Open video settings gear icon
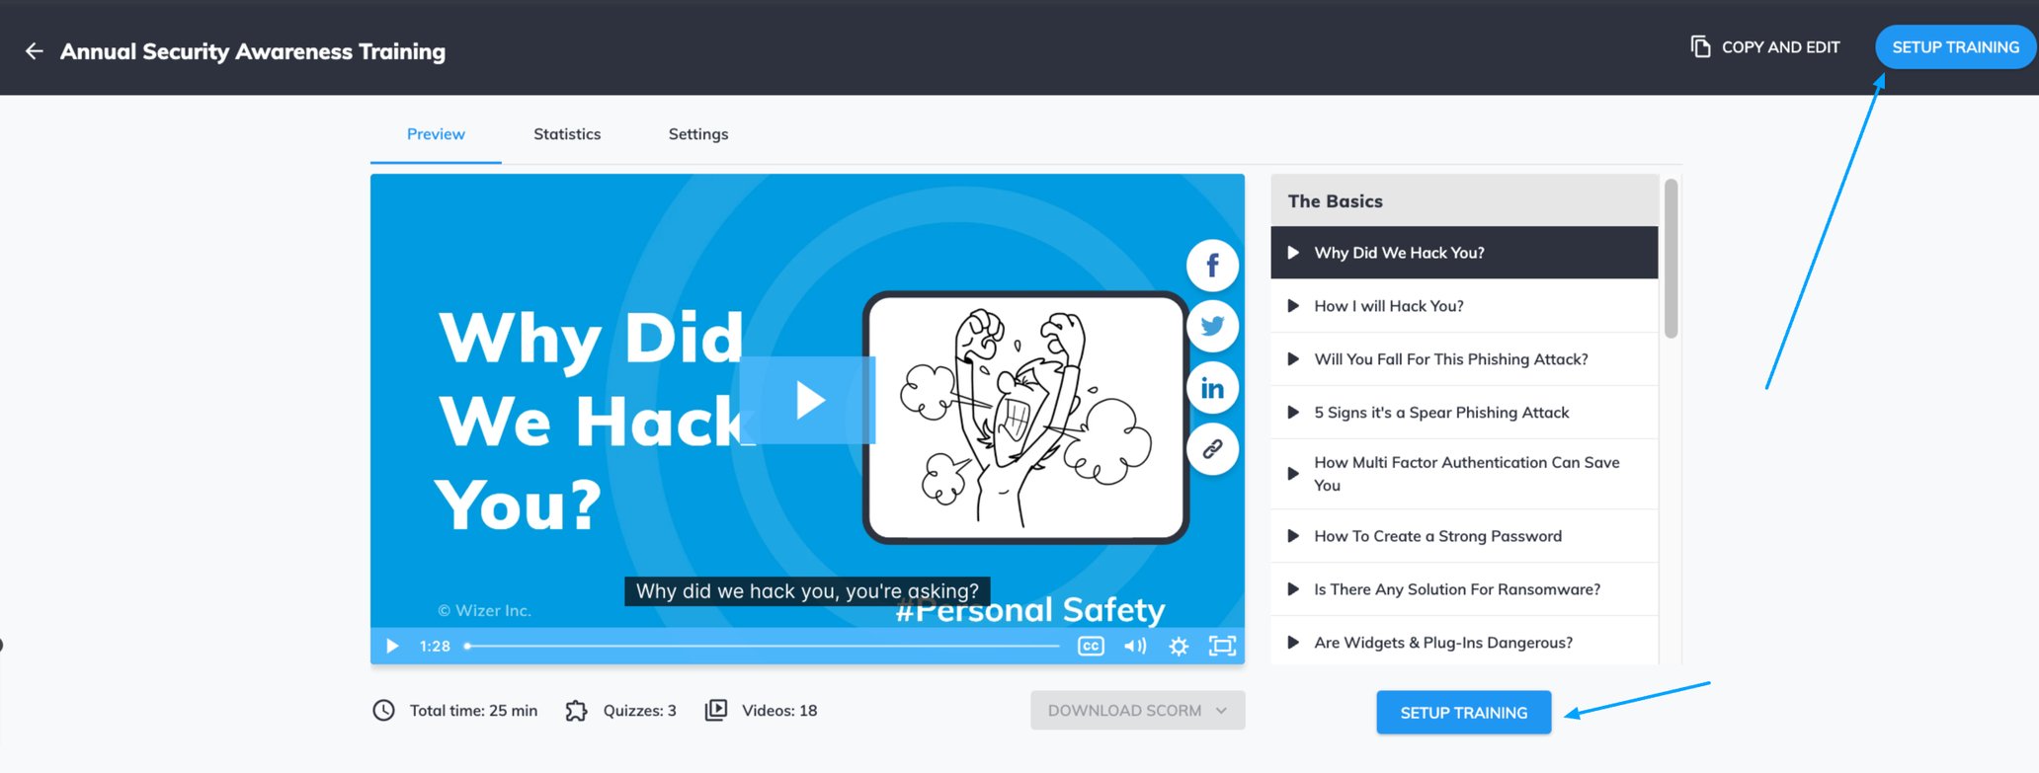The width and height of the screenshot is (2039, 773). (x=1179, y=647)
